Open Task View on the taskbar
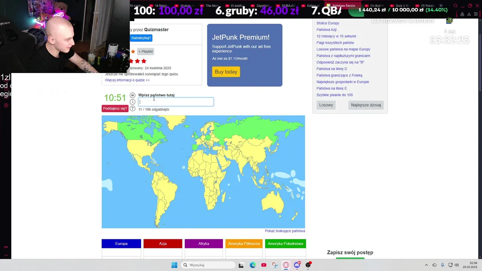This screenshot has width=482, height=271. pyautogui.click(x=241, y=265)
